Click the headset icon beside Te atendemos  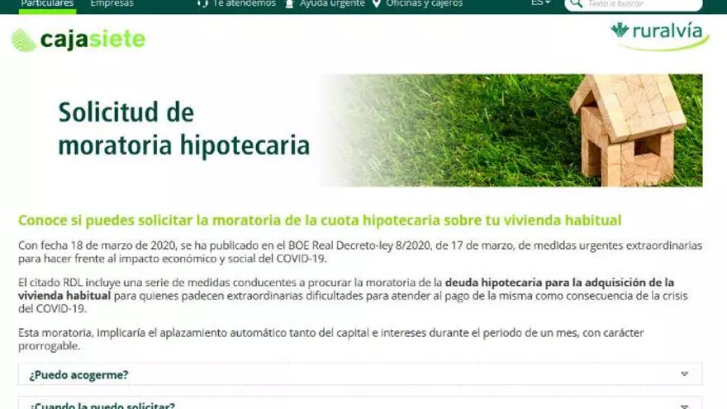(x=202, y=3)
